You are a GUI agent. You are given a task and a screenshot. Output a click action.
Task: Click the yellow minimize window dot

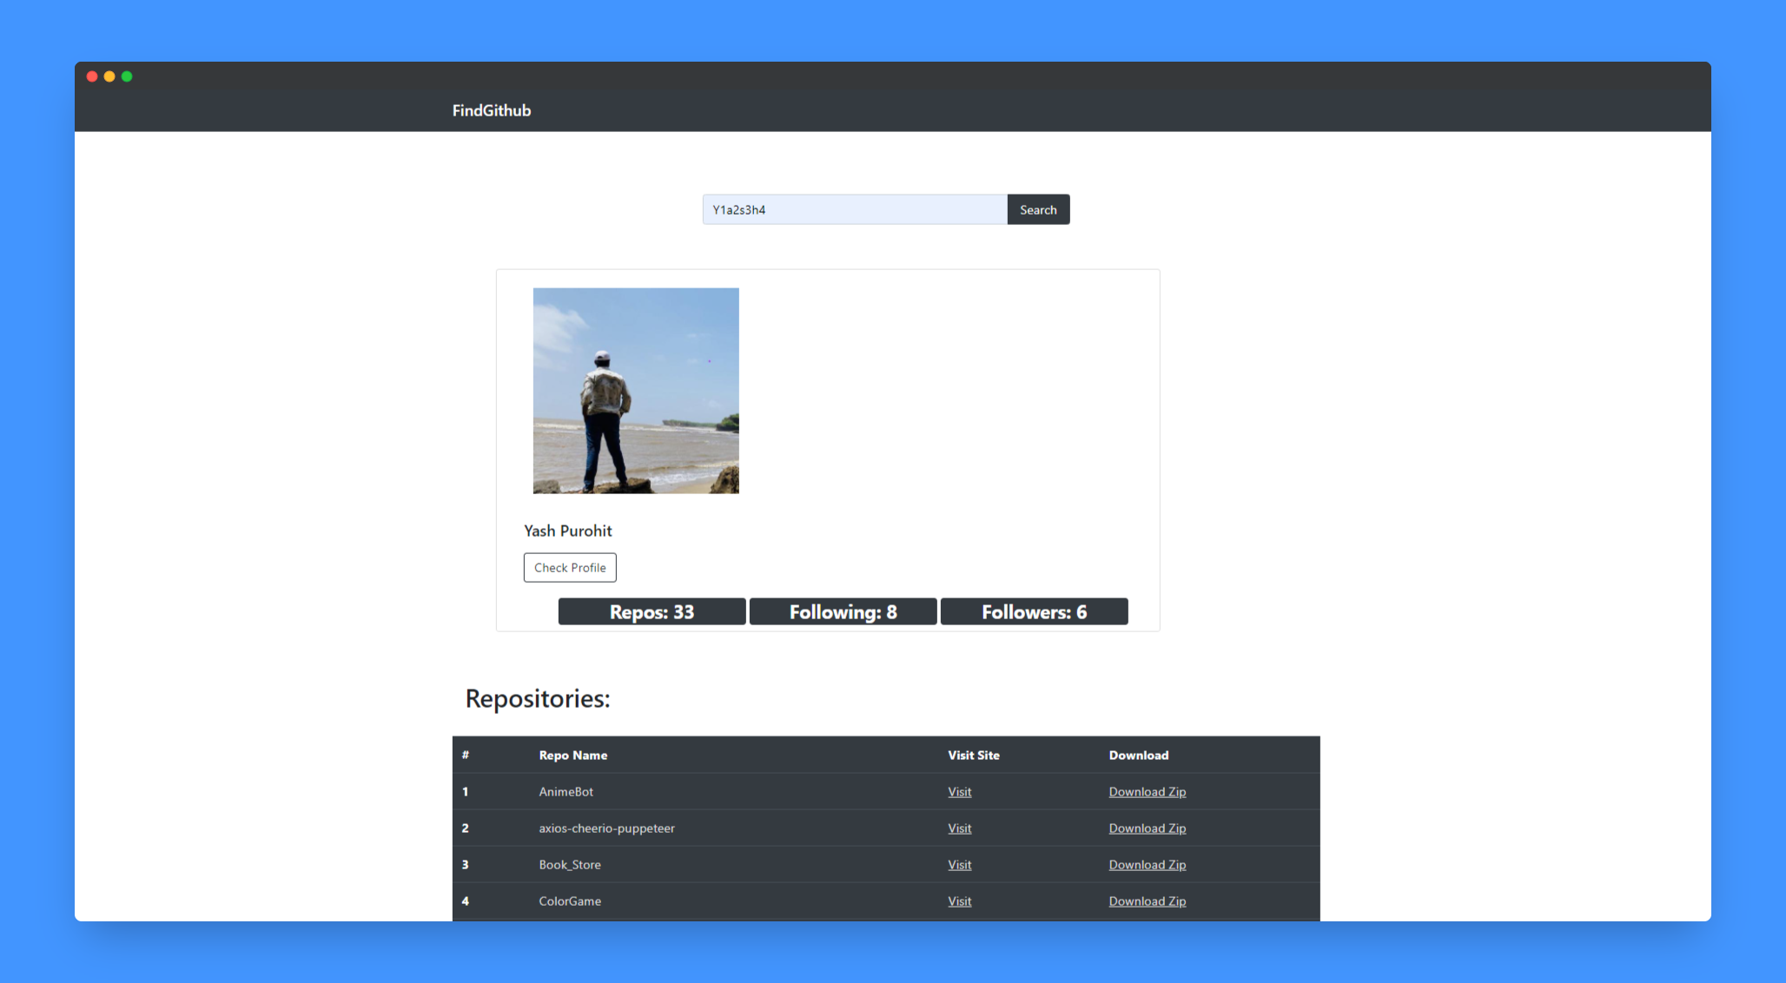point(109,76)
